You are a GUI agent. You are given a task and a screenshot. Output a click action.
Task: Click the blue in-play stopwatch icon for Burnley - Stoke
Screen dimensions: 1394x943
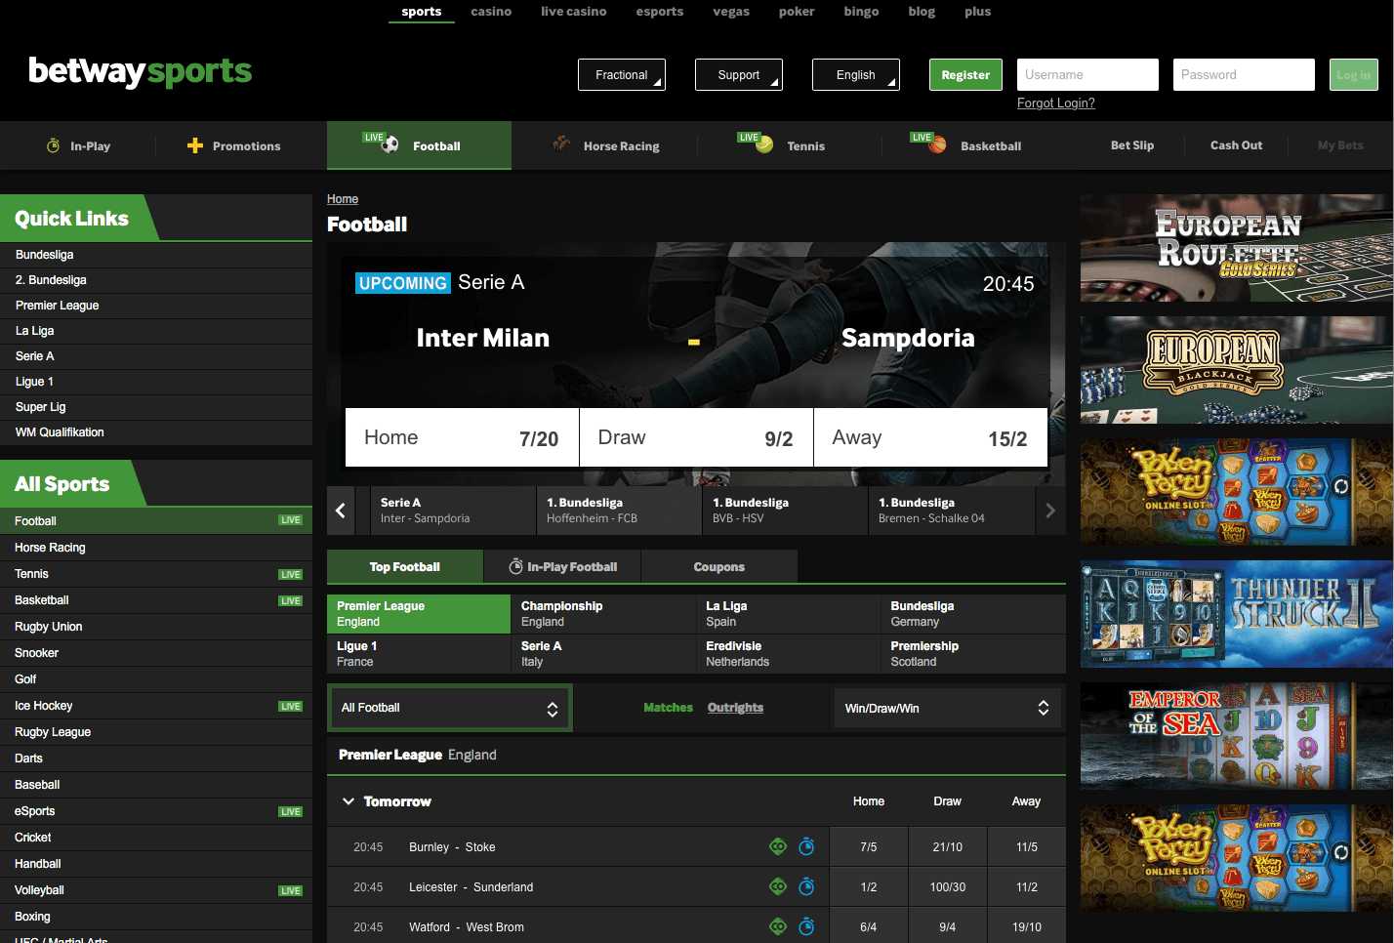tap(806, 846)
